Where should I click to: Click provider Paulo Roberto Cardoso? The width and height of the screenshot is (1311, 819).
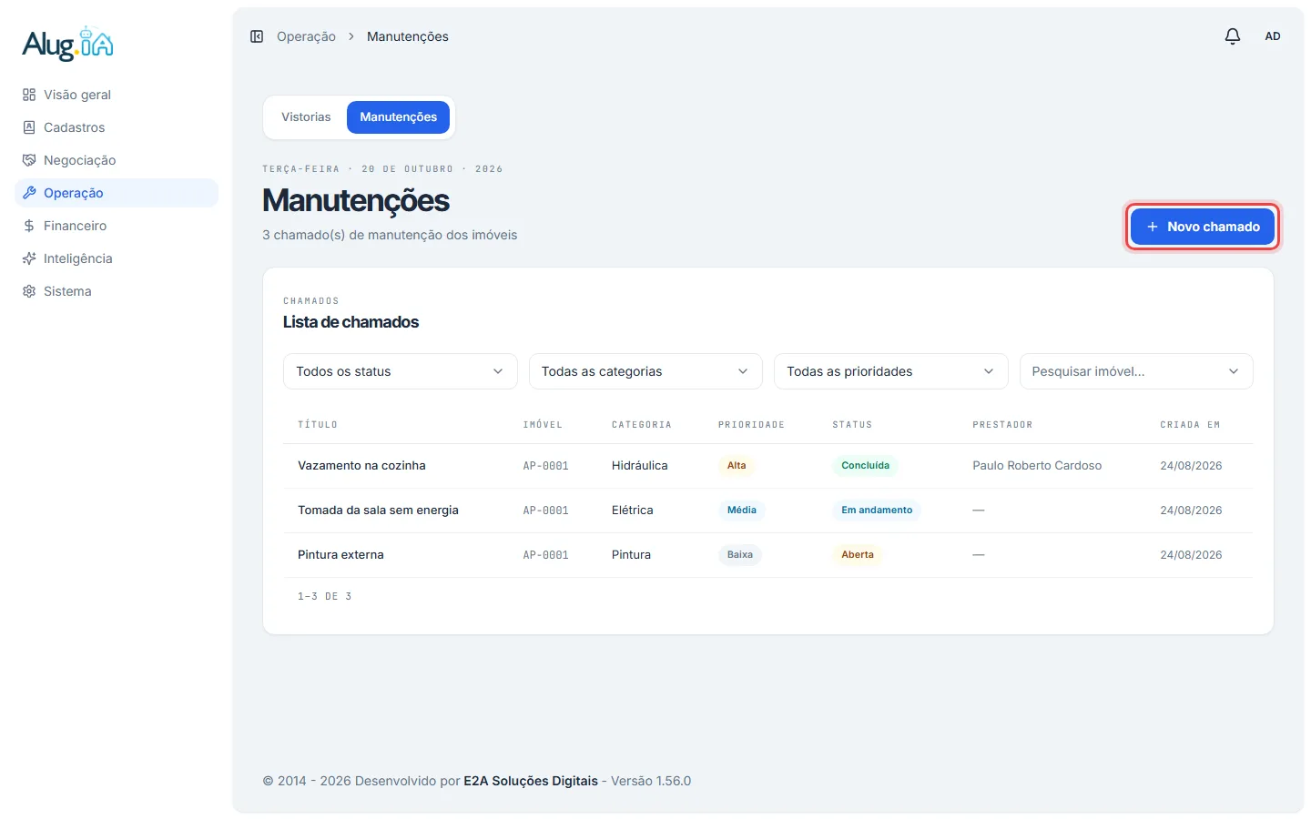tap(1037, 466)
